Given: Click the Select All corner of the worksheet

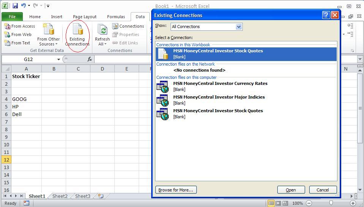Looking at the screenshot, I should click(x=6, y=69).
